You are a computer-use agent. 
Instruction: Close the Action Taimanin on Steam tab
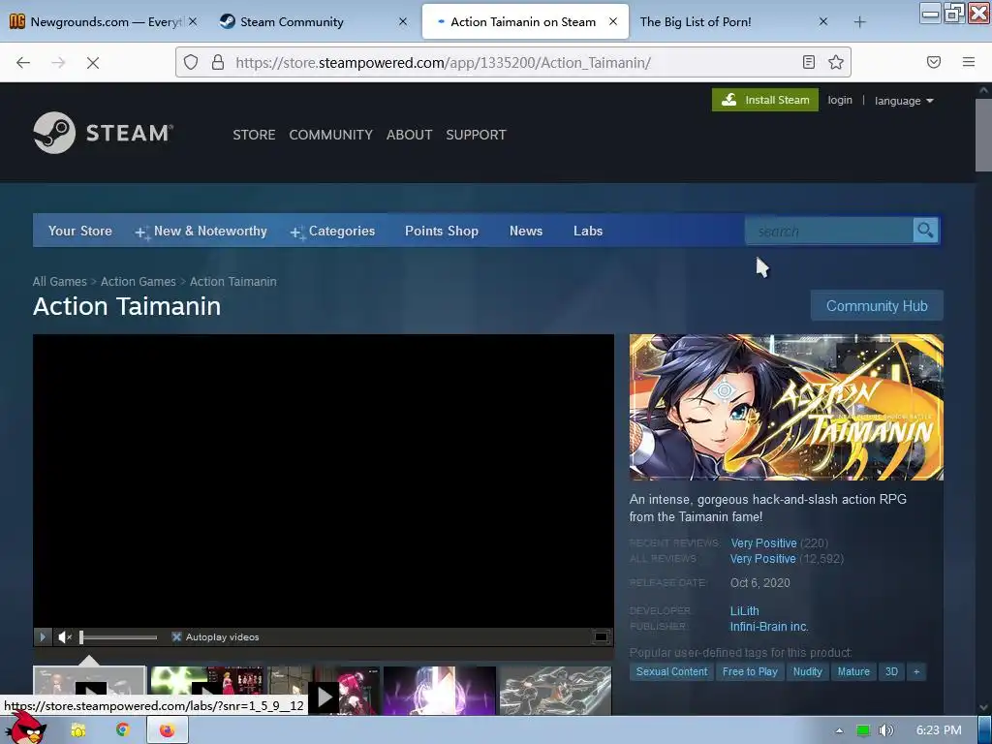click(613, 21)
